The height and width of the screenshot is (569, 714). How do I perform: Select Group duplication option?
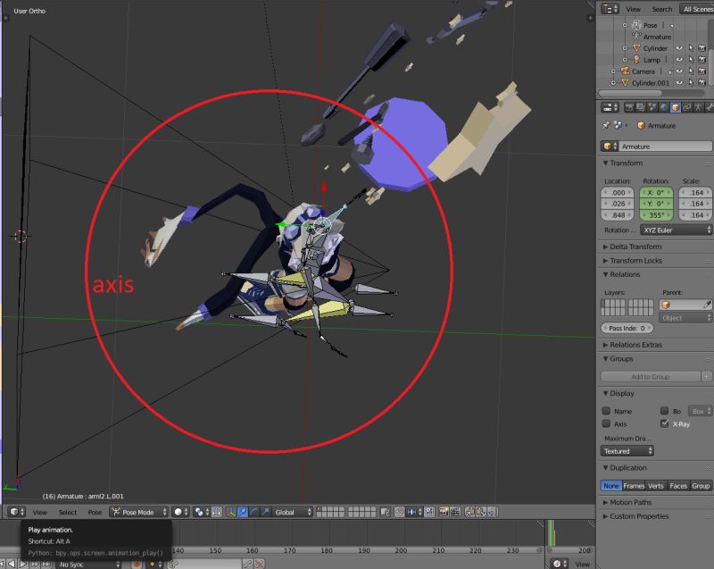701,486
